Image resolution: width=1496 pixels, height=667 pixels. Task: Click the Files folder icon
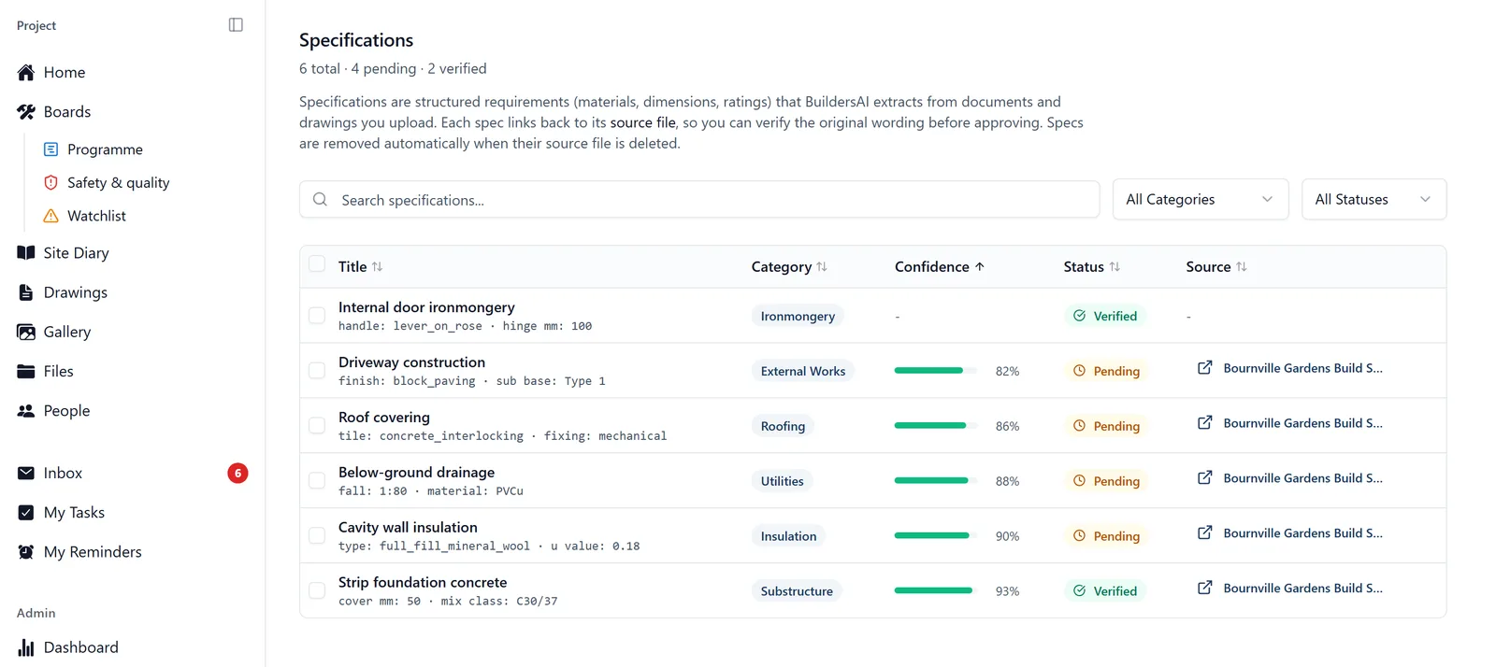tap(26, 371)
